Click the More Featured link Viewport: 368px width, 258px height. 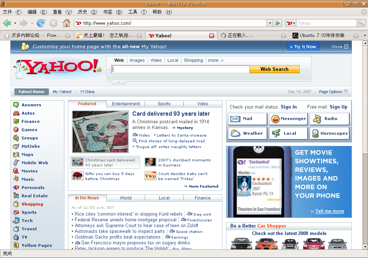pyautogui.click(x=201, y=186)
